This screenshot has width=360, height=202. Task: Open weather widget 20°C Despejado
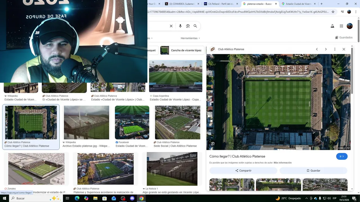point(288,198)
